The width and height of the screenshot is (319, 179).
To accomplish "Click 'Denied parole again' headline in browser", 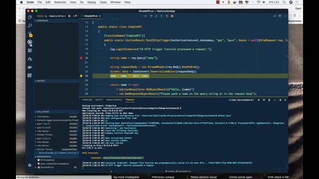I will (x=240, y=177).
